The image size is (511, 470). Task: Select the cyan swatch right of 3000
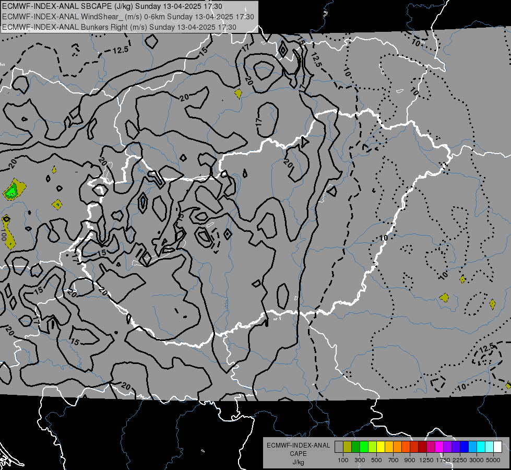[481, 447]
